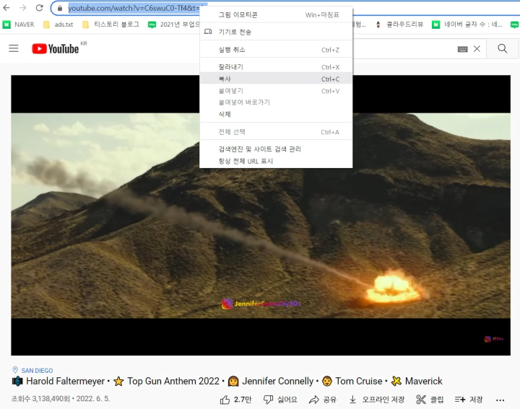
Task: Open the 네이버 글자 수 bookmark
Action: 467,25
